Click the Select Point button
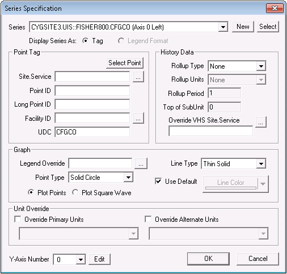The height and width of the screenshot is (274, 287). [125, 63]
